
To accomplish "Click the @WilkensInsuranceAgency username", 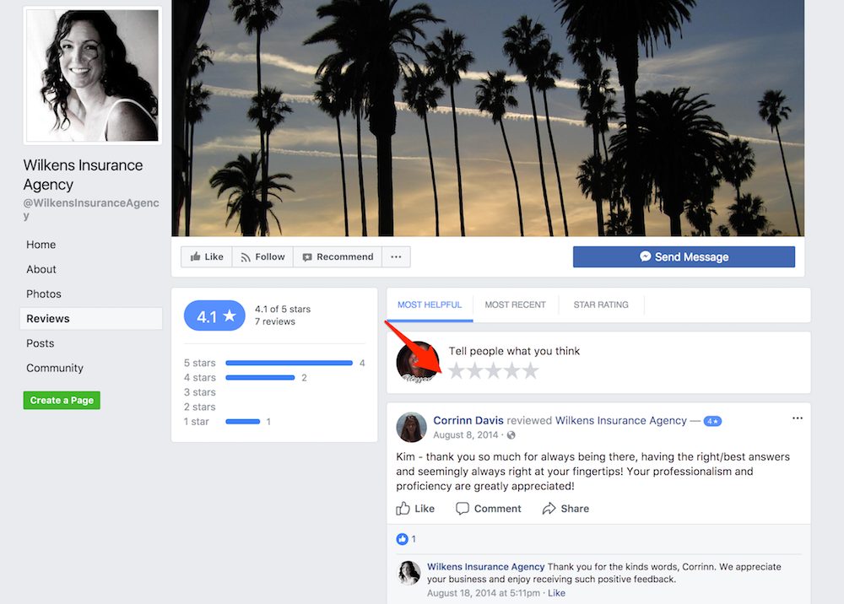I will (x=91, y=209).
